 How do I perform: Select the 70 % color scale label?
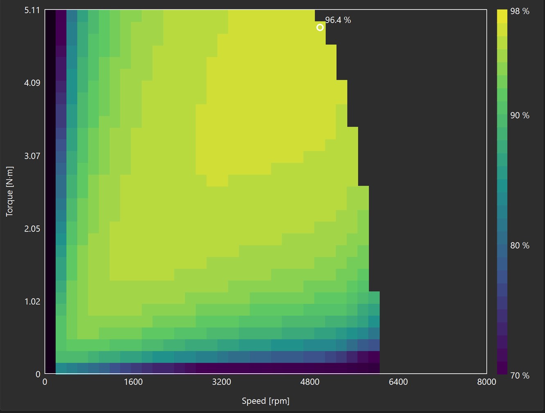coord(520,375)
